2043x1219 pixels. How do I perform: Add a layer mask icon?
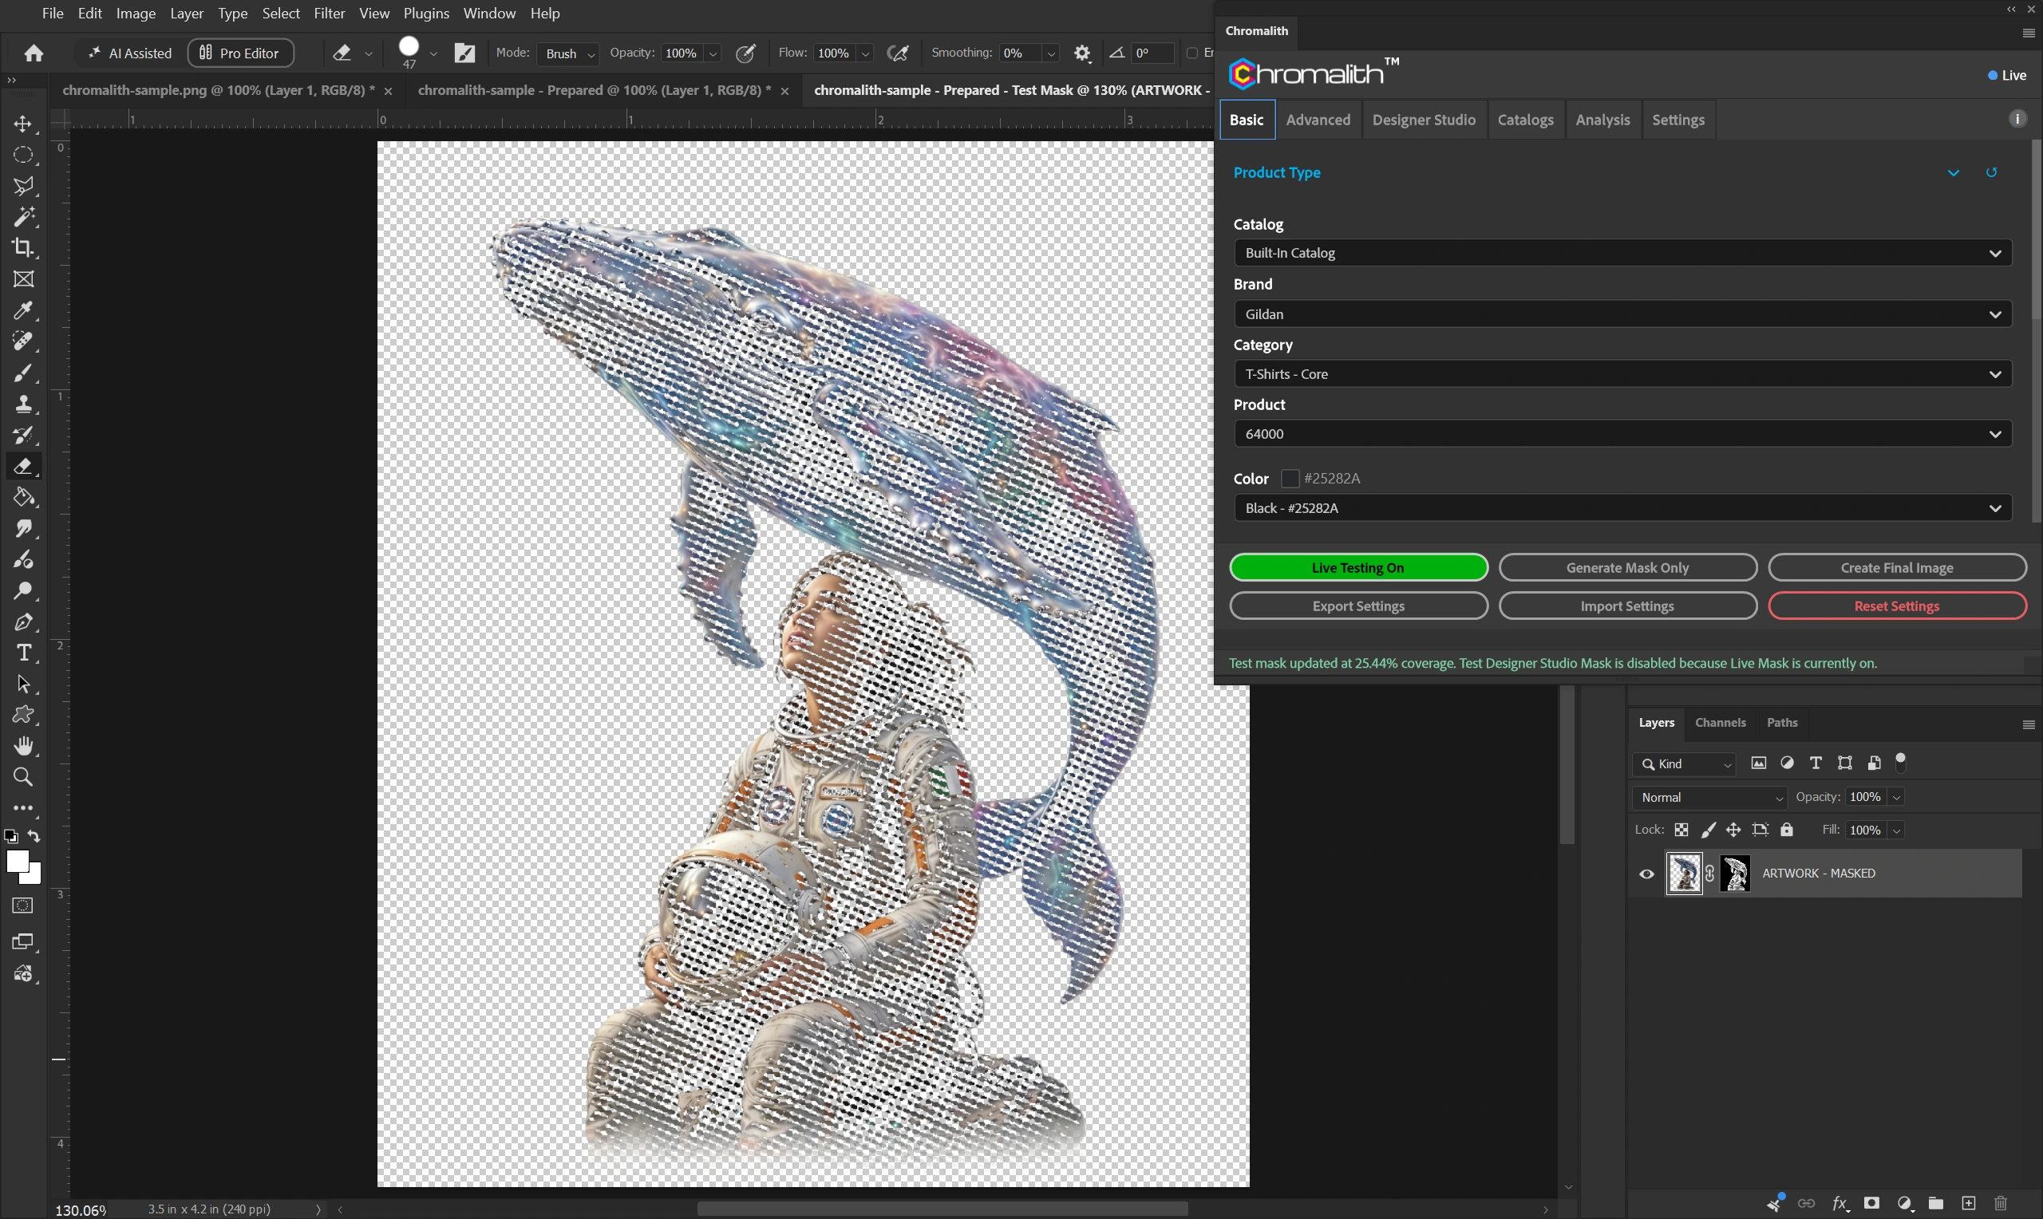[x=1871, y=1203]
